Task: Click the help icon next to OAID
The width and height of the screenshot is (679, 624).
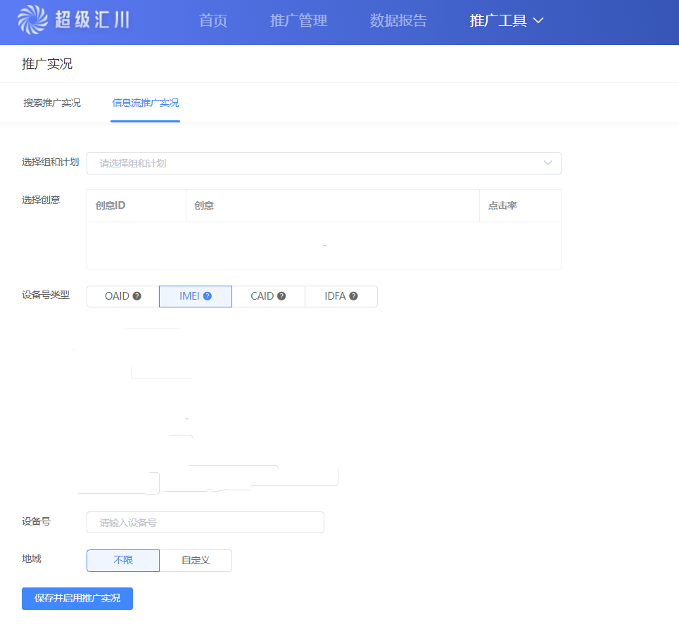Action: click(137, 296)
